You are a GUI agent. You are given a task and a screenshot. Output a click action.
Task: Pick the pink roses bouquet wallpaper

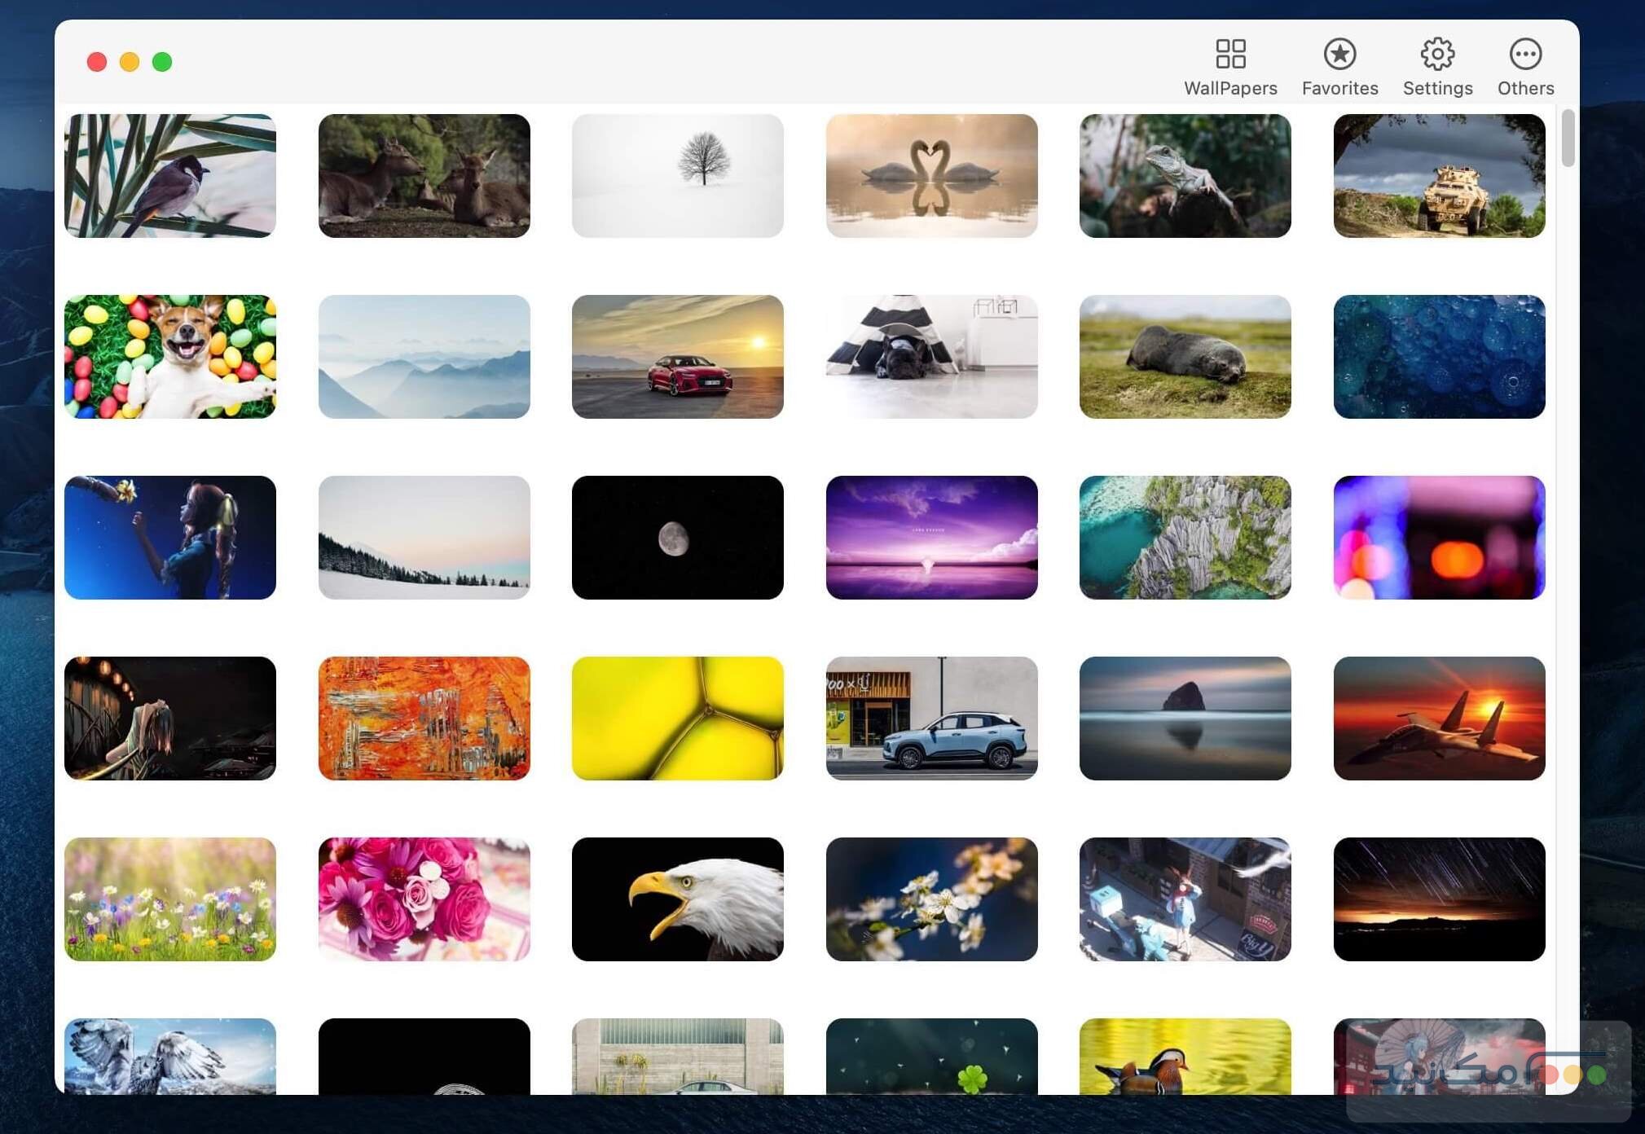[x=424, y=899]
